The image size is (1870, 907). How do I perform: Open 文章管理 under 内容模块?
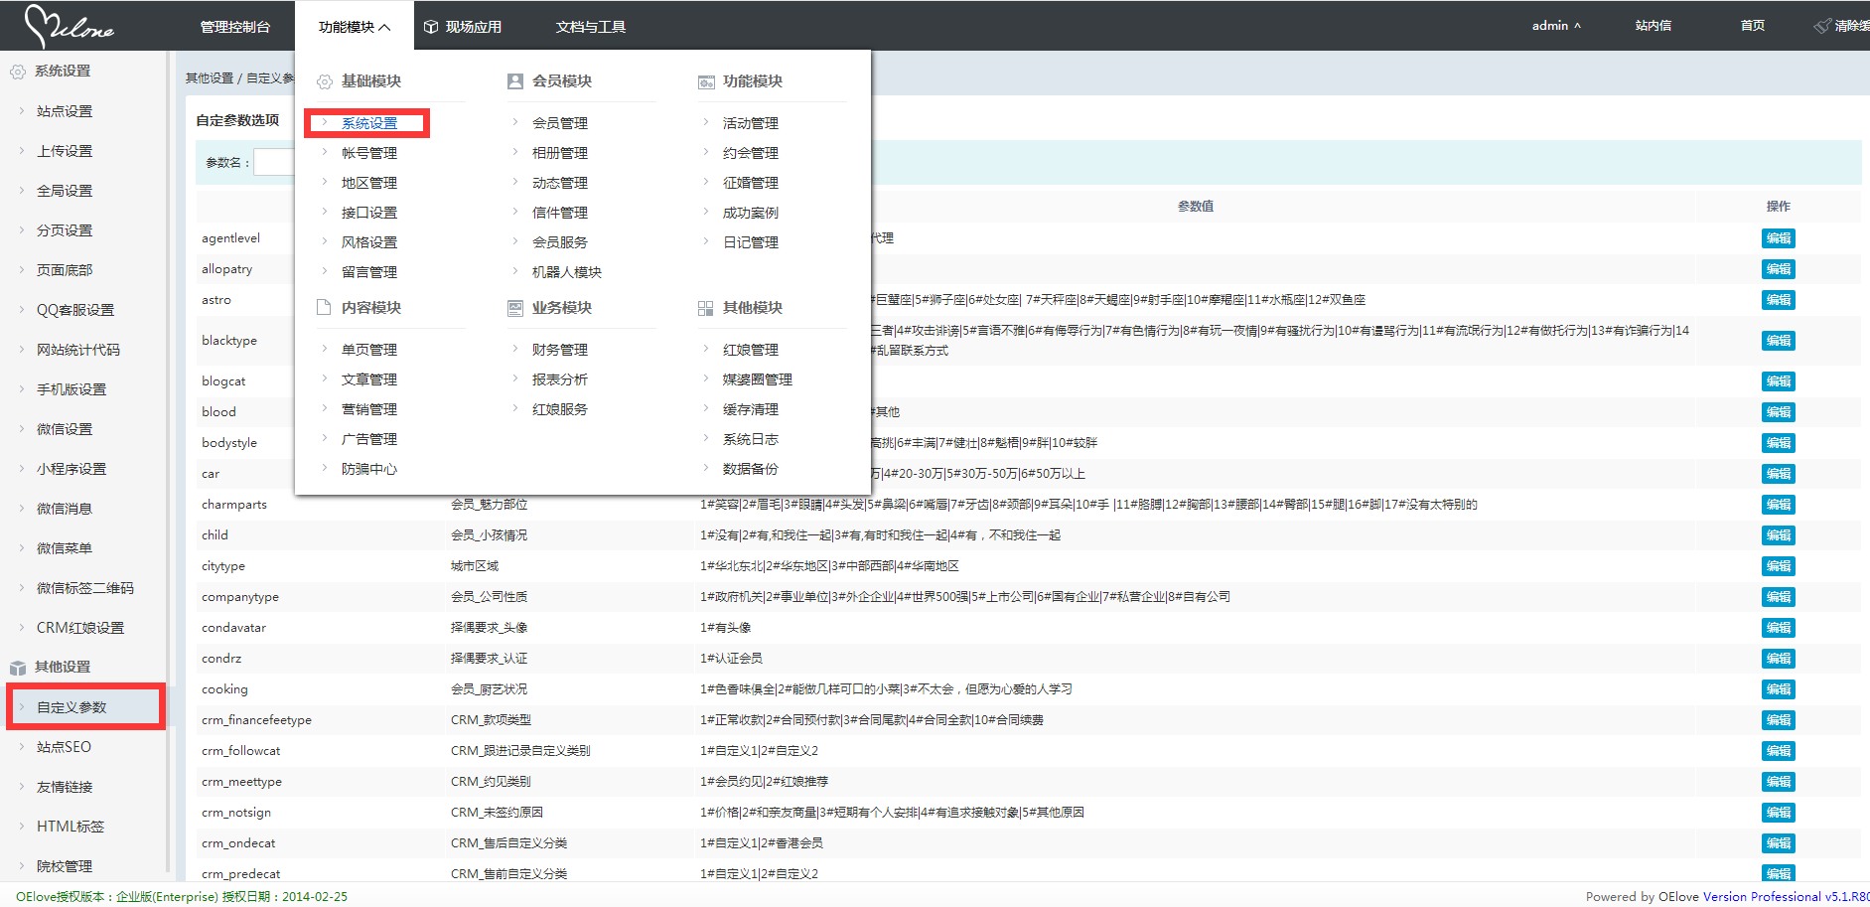369,379
